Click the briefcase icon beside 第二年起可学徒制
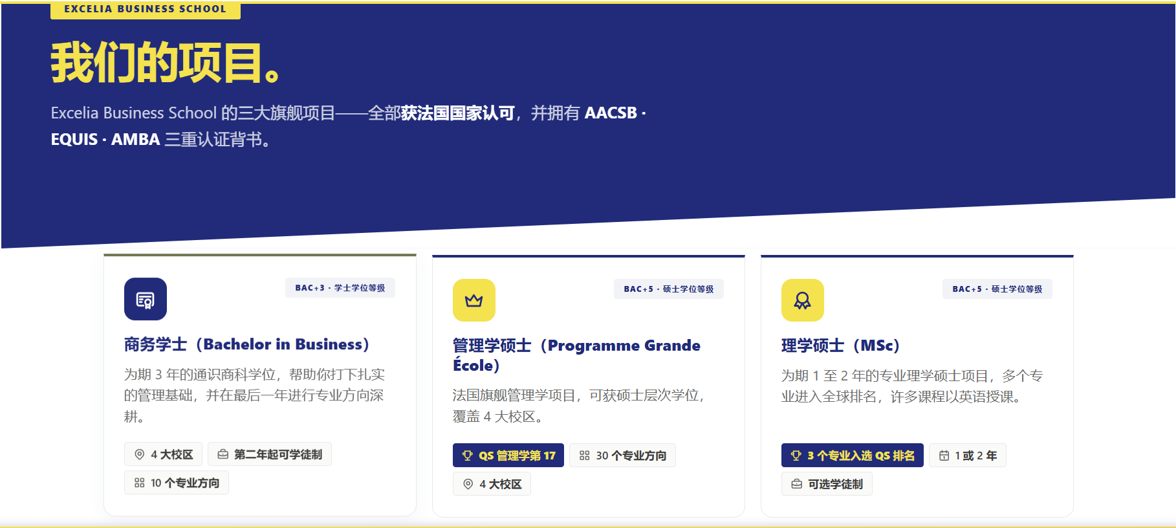 pos(223,454)
